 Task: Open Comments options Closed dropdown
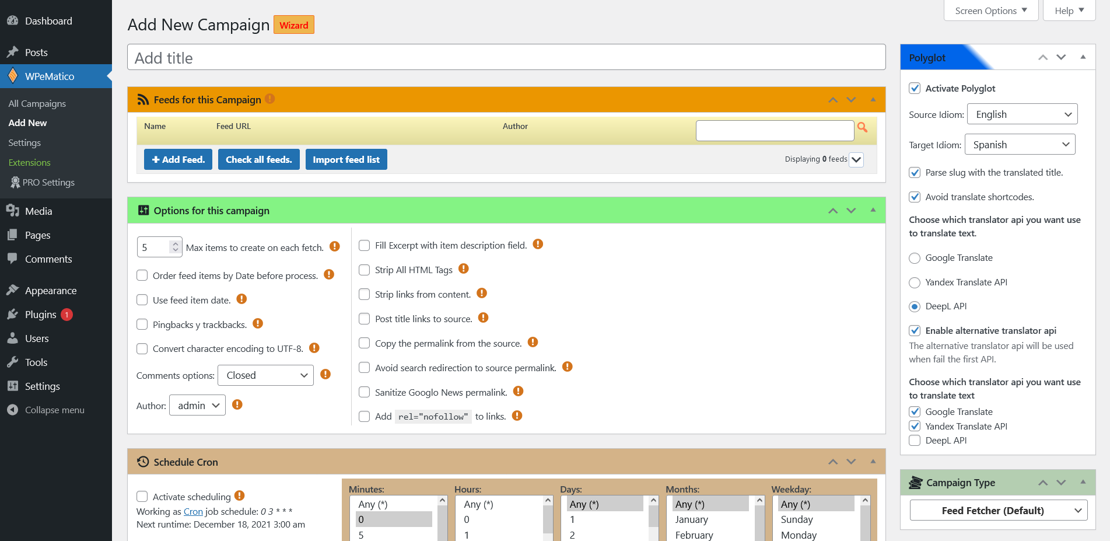pyautogui.click(x=265, y=375)
